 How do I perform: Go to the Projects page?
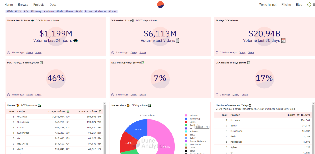(39, 4)
